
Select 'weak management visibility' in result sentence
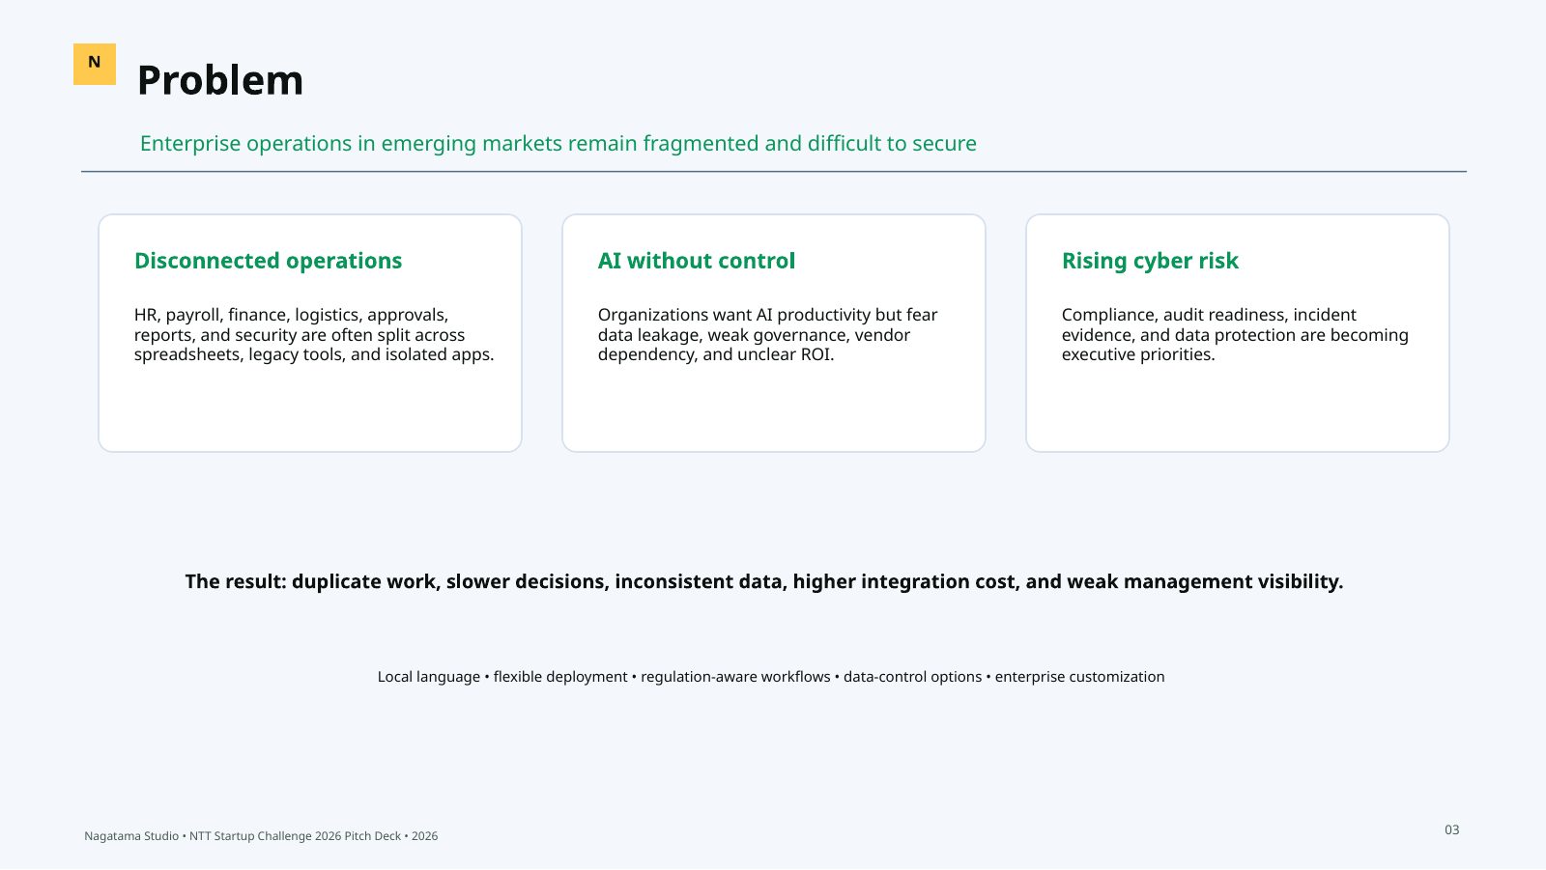click(x=1203, y=581)
